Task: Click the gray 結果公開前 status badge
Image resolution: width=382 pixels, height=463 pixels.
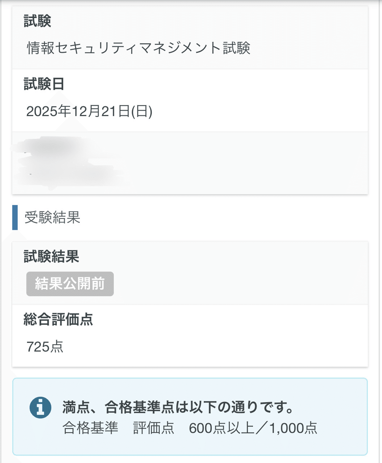Action: (70, 284)
